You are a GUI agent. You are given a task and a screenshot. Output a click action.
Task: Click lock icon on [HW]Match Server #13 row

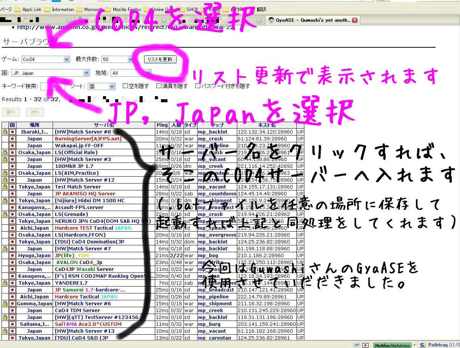click(x=5, y=331)
